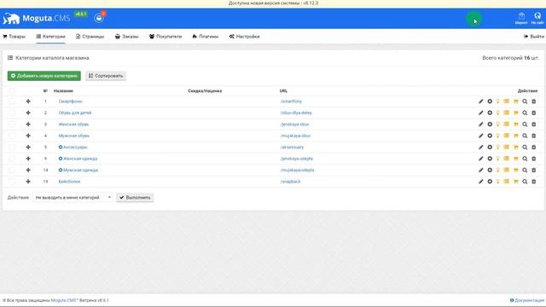Open the Заказы menu tab
Image resolution: width=546 pixels, height=307 pixels.
(127, 37)
